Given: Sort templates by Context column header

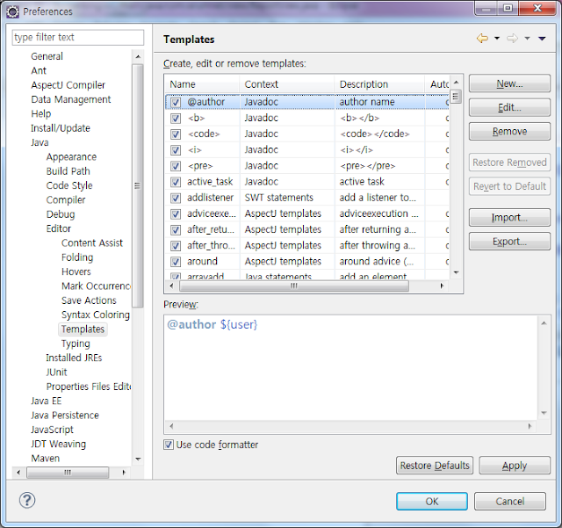Looking at the screenshot, I should (x=287, y=84).
